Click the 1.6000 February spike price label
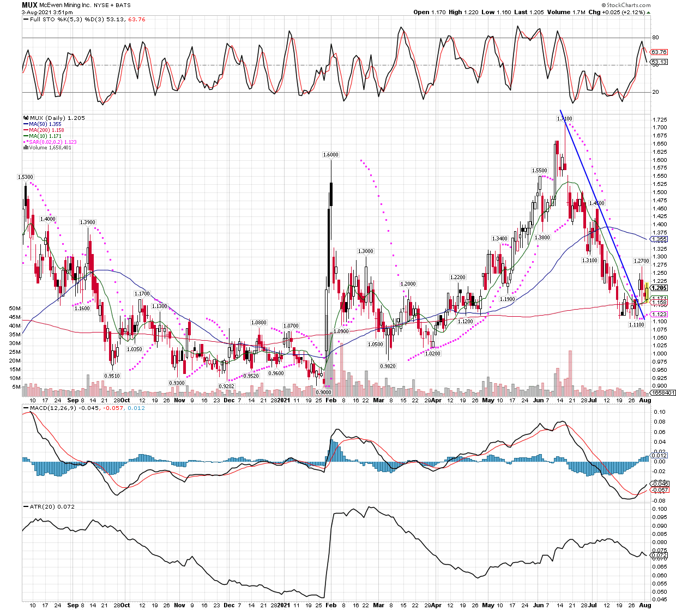 pos(330,155)
